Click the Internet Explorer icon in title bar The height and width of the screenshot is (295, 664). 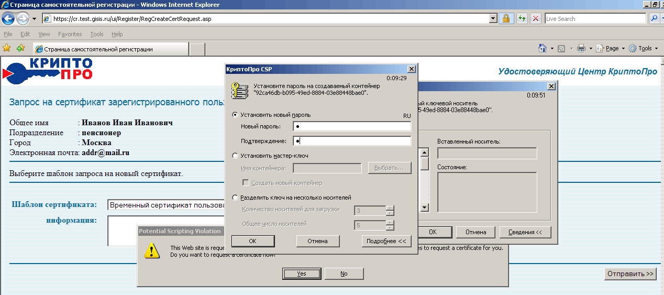coord(5,5)
